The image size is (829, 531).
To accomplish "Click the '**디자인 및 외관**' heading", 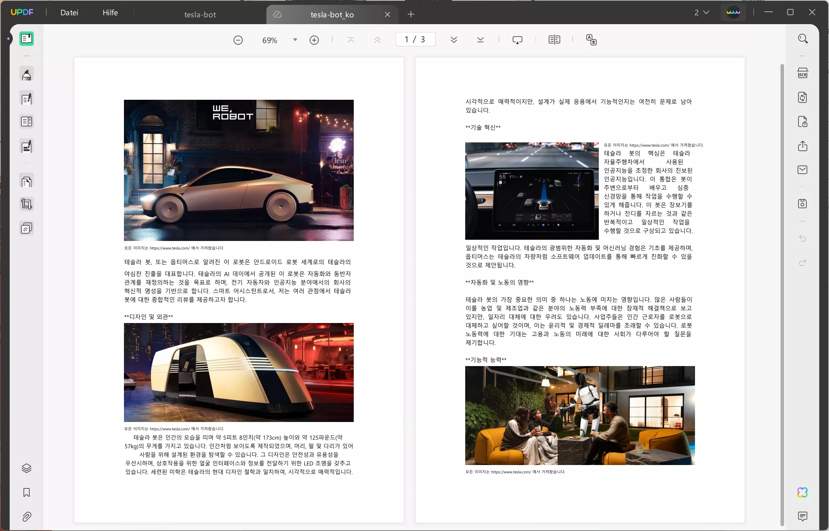I will [x=148, y=317].
